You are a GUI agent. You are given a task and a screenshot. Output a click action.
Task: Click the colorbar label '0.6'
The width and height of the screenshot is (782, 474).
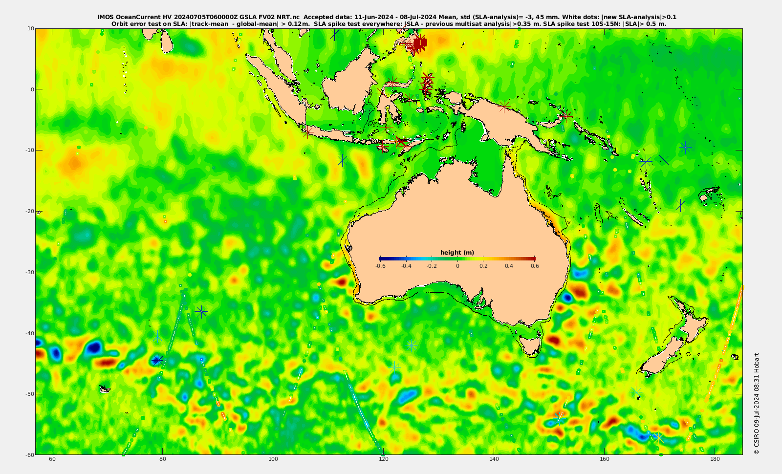click(x=535, y=266)
